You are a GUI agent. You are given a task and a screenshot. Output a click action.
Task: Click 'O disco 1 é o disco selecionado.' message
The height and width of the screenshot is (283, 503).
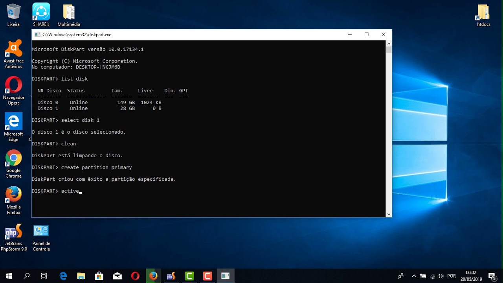click(x=79, y=132)
